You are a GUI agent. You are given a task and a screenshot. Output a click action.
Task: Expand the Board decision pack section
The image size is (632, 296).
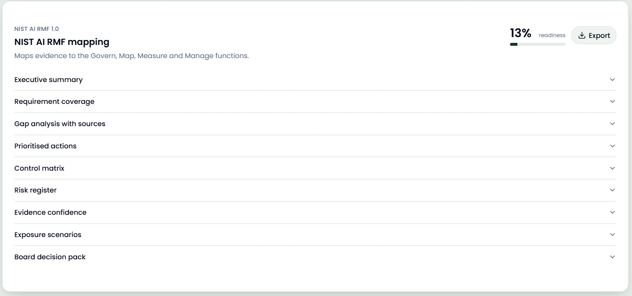point(315,257)
